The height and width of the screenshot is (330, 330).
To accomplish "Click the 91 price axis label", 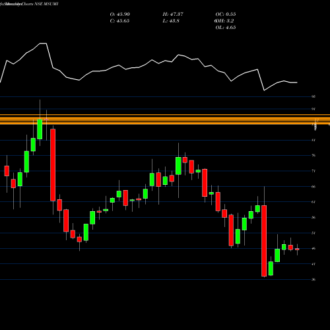I will [313, 109].
